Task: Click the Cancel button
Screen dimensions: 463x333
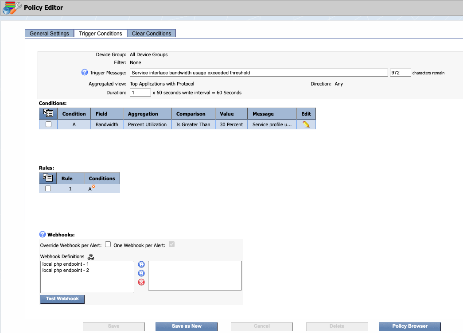Action: 261,326
